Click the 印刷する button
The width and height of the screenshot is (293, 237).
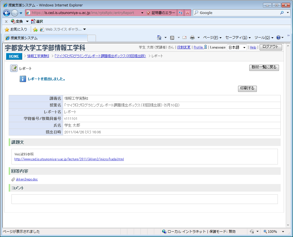247,88
